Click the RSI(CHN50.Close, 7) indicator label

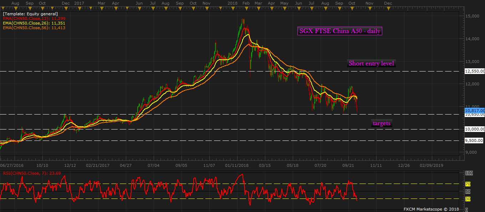click(30, 174)
